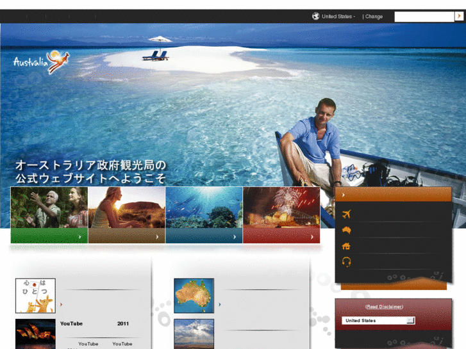Open the United States country dropdown
466x349 pixels.
(x=378, y=320)
